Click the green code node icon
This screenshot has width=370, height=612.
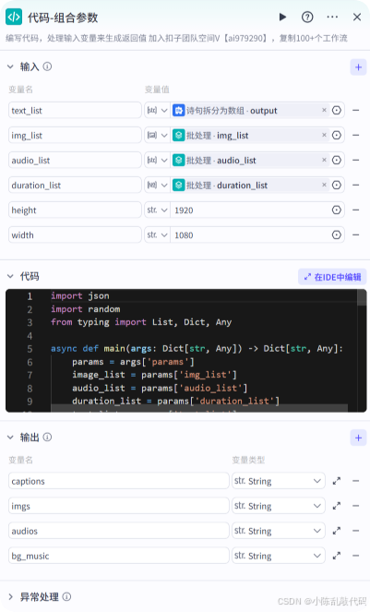click(14, 17)
